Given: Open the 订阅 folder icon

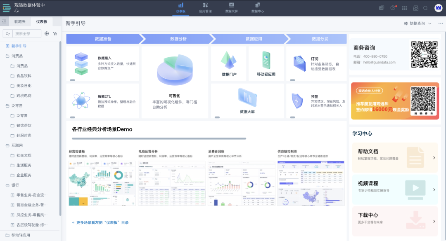Looking at the screenshot, I should pyautogui.click(x=299, y=63).
